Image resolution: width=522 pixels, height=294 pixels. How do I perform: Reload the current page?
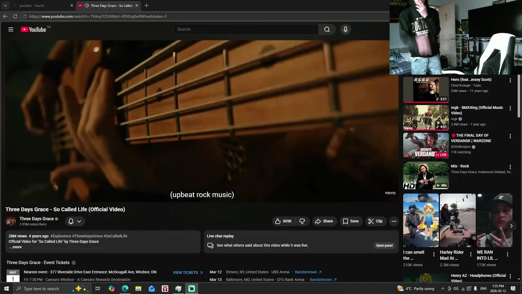point(15,16)
